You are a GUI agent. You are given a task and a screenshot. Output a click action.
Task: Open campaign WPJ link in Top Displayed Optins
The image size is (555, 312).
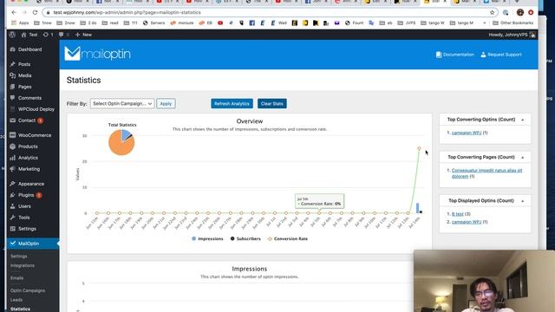467,222
